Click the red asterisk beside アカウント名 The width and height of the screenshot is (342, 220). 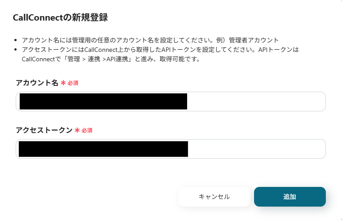pyautogui.click(x=63, y=83)
